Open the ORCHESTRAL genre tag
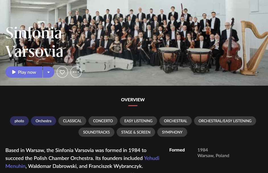This screenshot has height=173, width=268. pyautogui.click(x=175, y=121)
